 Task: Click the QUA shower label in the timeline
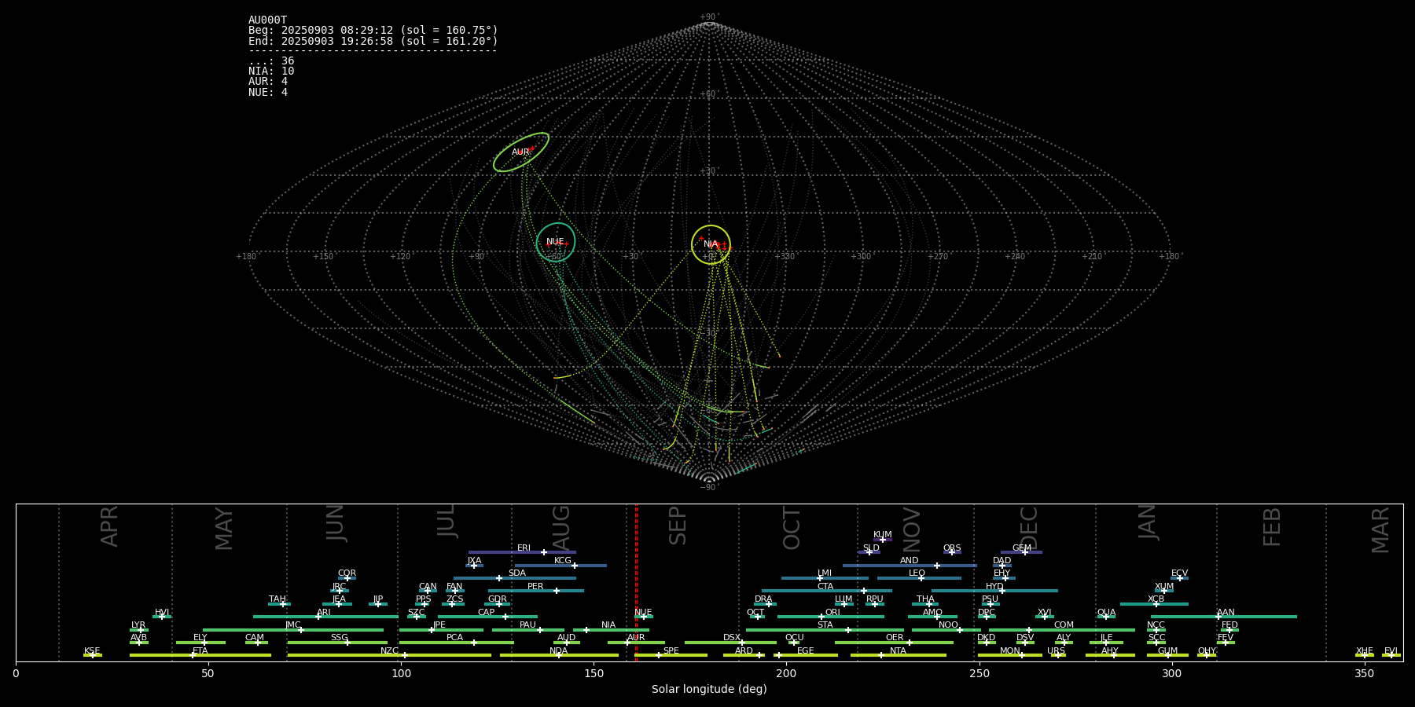pos(1106,613)
